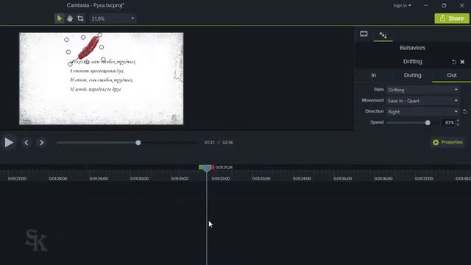Click the green in-point selection handle
This screenshot has height=265, width=471.
click(200, 167)
